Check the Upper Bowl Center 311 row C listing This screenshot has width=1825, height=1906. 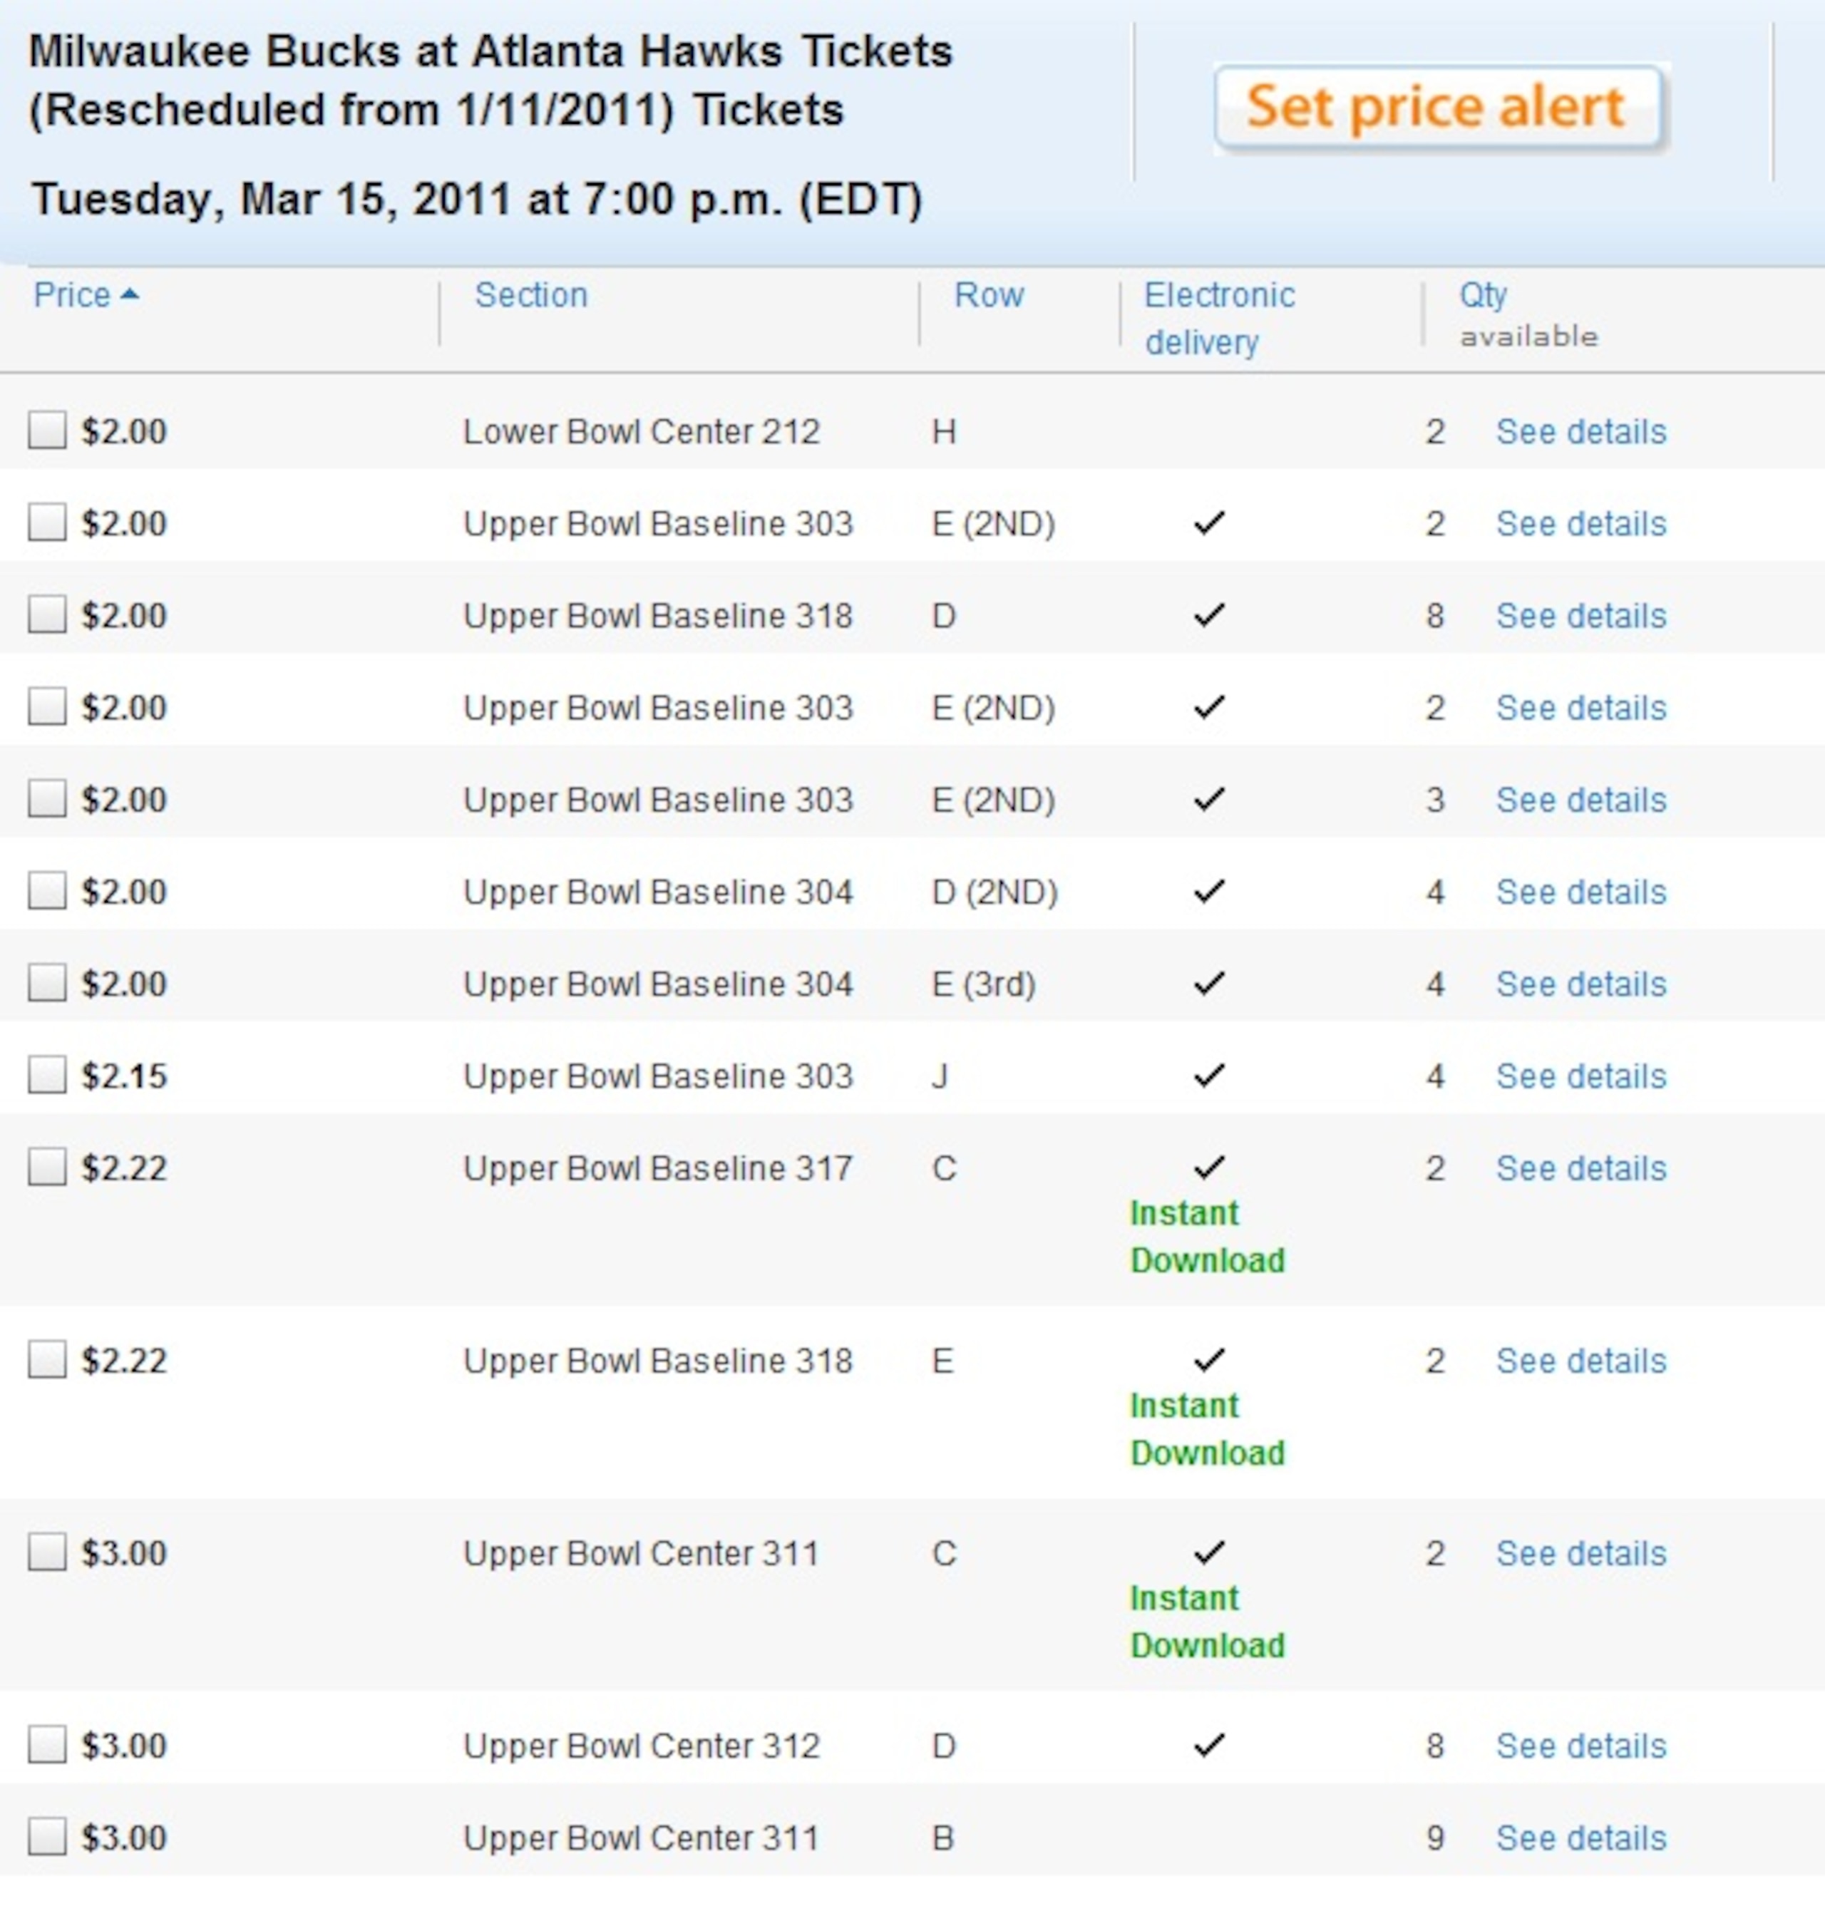pos(47,1551)
